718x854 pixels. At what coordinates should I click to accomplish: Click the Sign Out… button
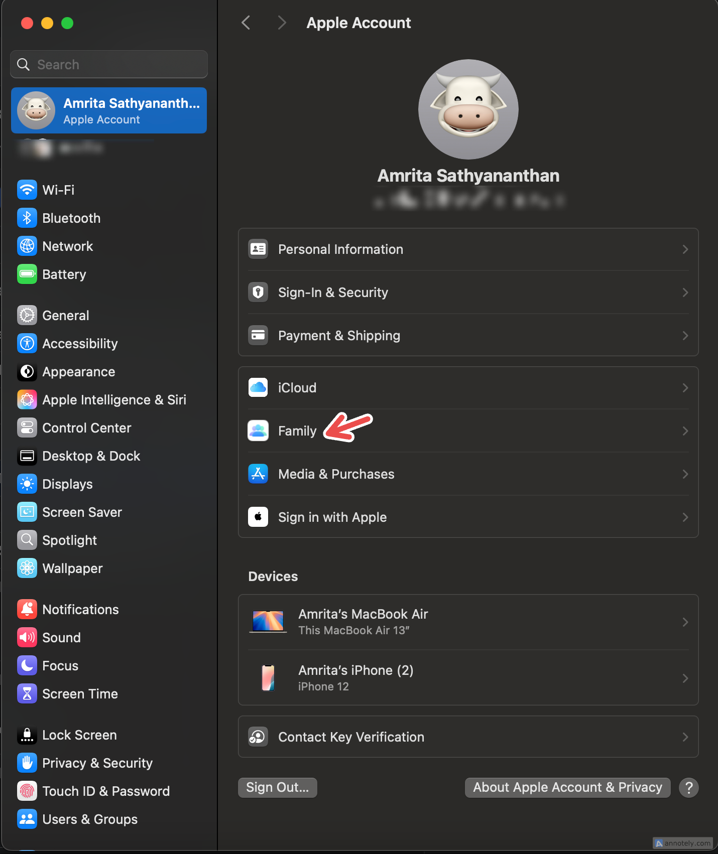[278, 787]
